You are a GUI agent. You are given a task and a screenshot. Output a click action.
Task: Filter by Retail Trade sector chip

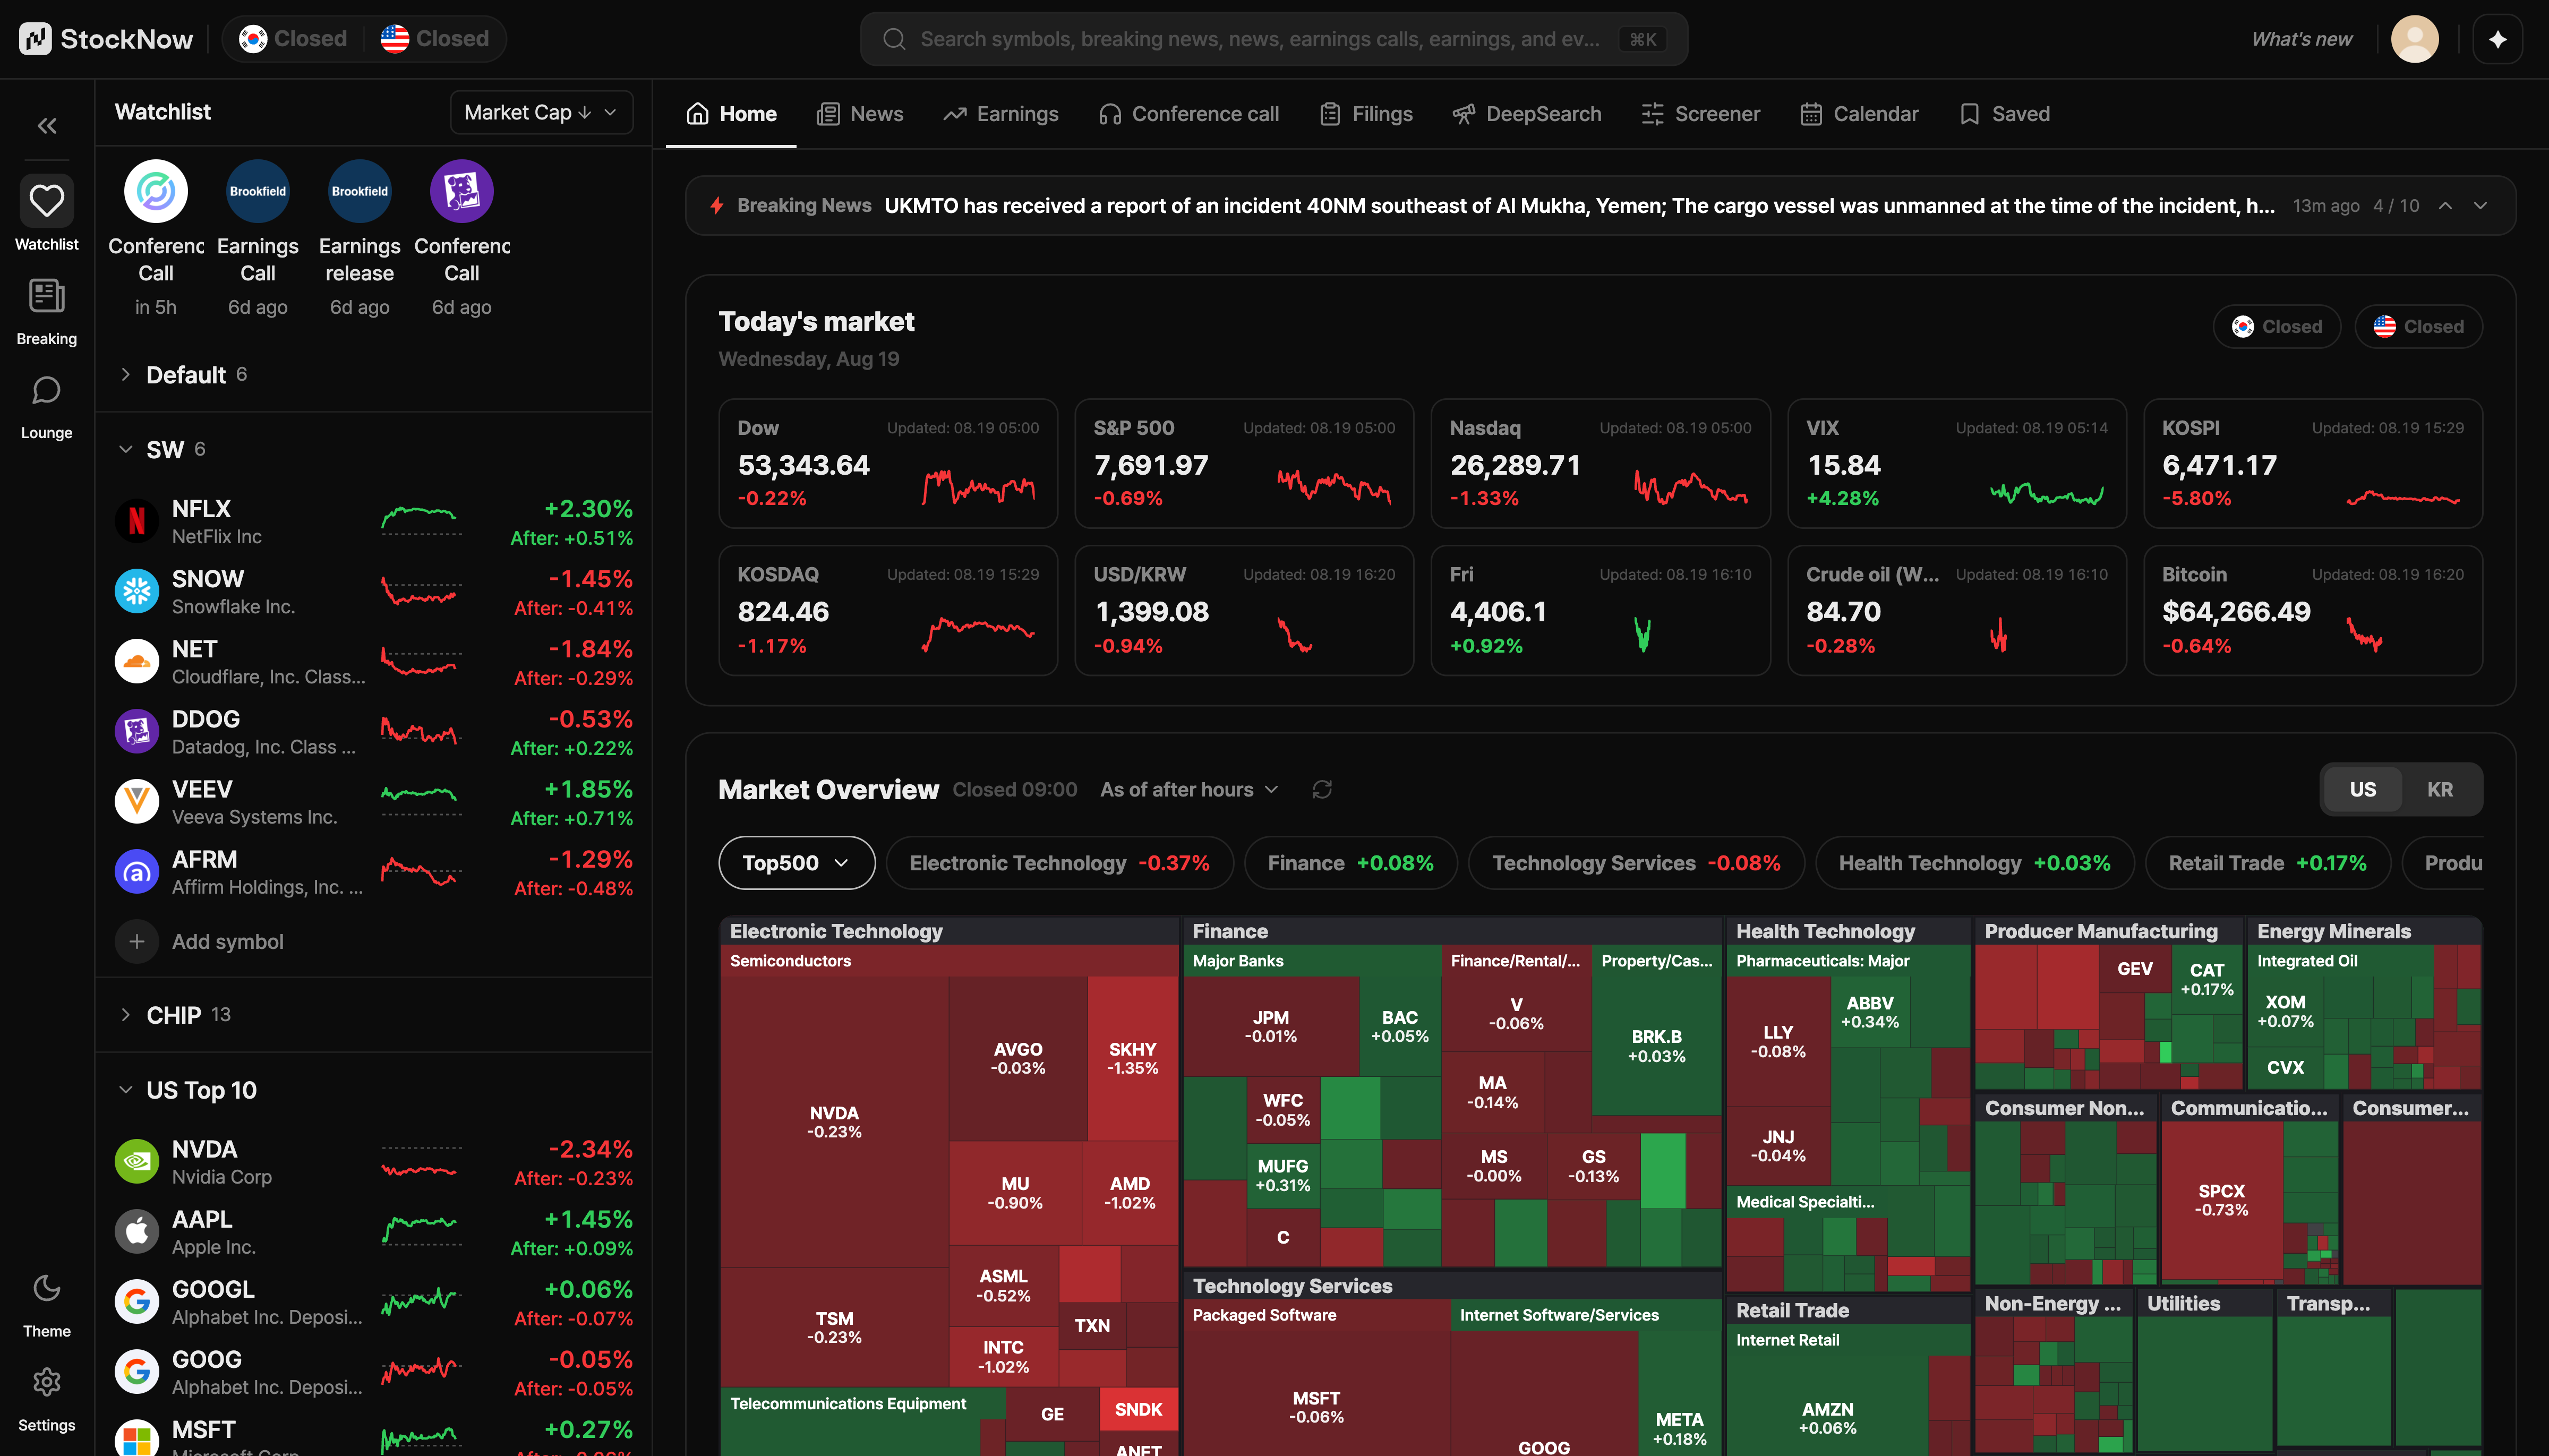tap(2268, 863)
